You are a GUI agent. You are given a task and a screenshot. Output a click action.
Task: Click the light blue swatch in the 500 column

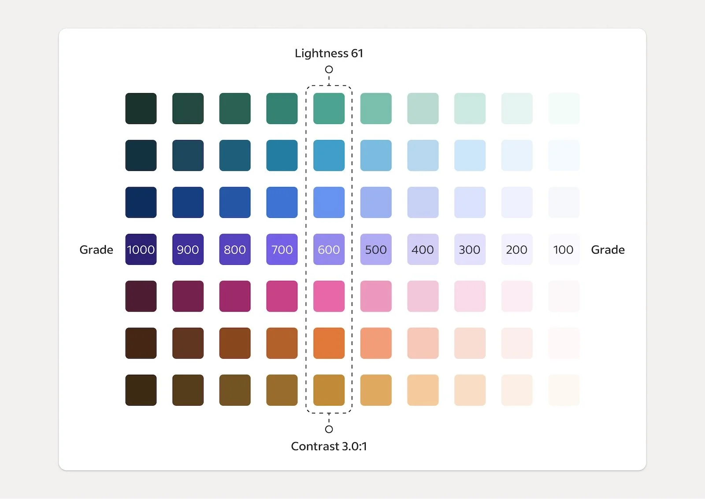pyautogui.click(x=376, y=155)
